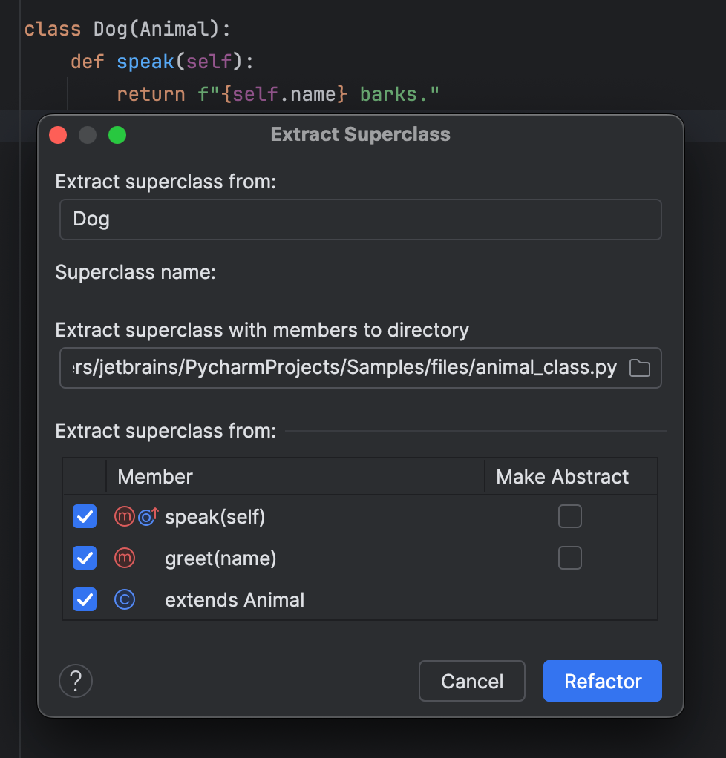Uncheck the extends Animal entry
Screen dimensions: 726x758
[84, 599]
